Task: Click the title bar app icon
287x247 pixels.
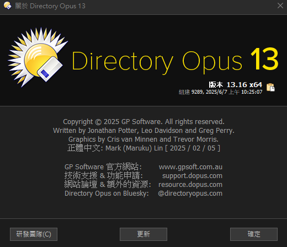Action: [x=7, y=6]
